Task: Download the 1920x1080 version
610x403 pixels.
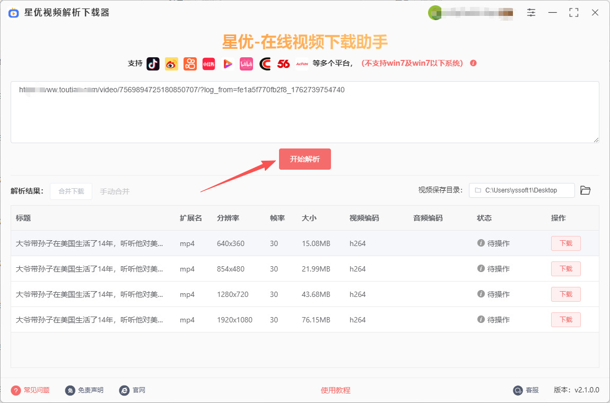Action: 565,320
